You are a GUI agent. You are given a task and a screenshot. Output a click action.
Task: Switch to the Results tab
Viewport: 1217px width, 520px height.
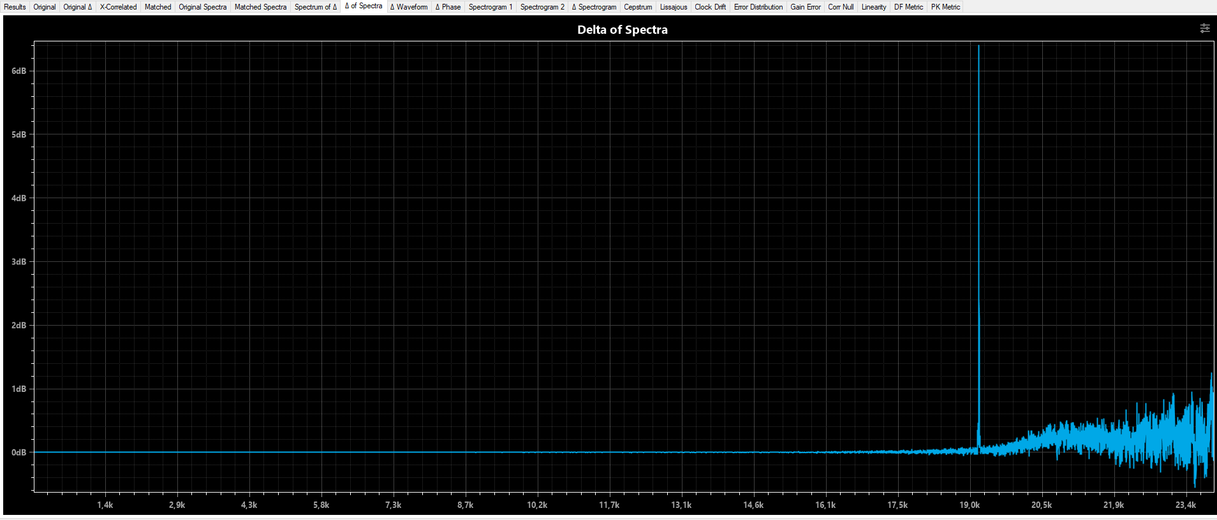tap(15, 7)
